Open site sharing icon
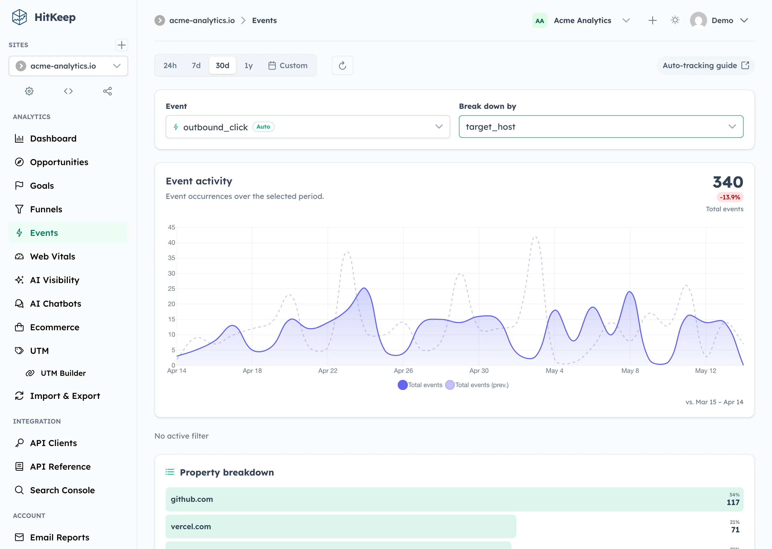772x549 pixels. [x=107, y=91]
